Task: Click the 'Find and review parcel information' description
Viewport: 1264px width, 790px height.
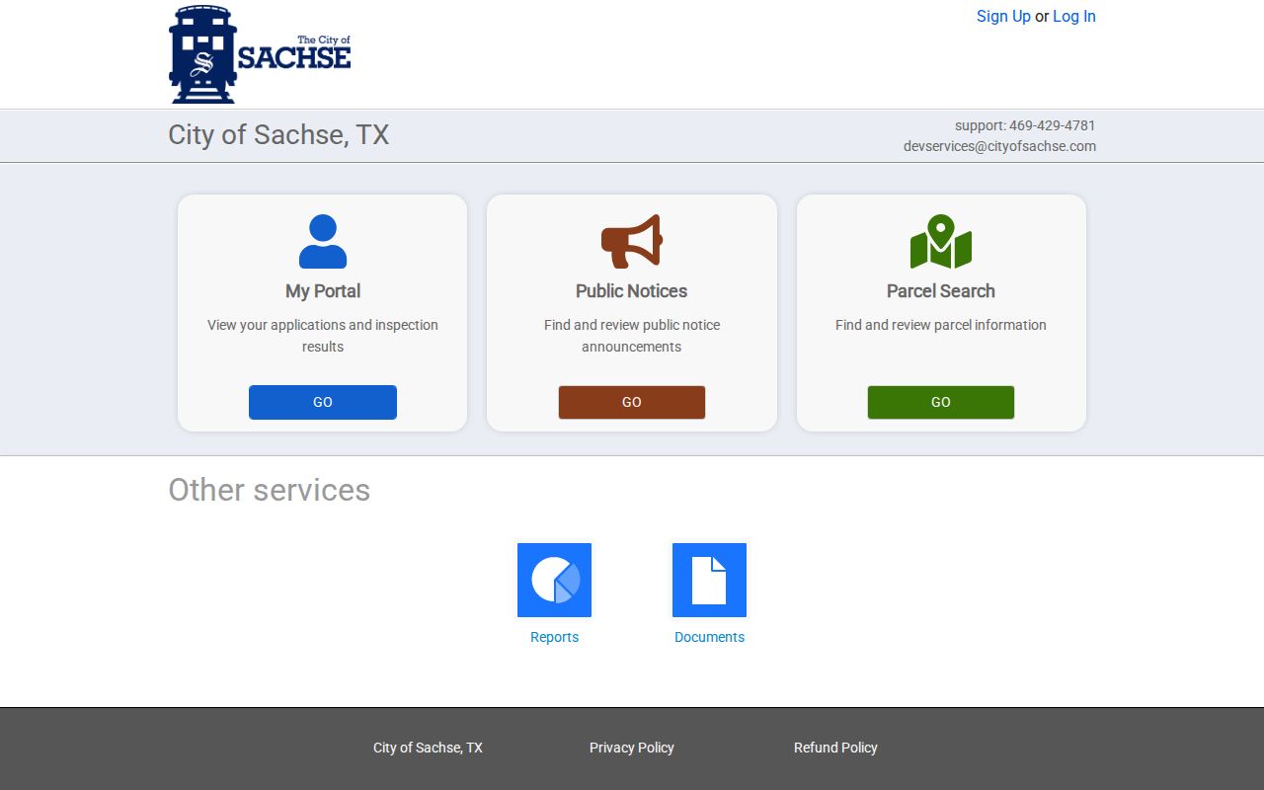Action: 941,325
